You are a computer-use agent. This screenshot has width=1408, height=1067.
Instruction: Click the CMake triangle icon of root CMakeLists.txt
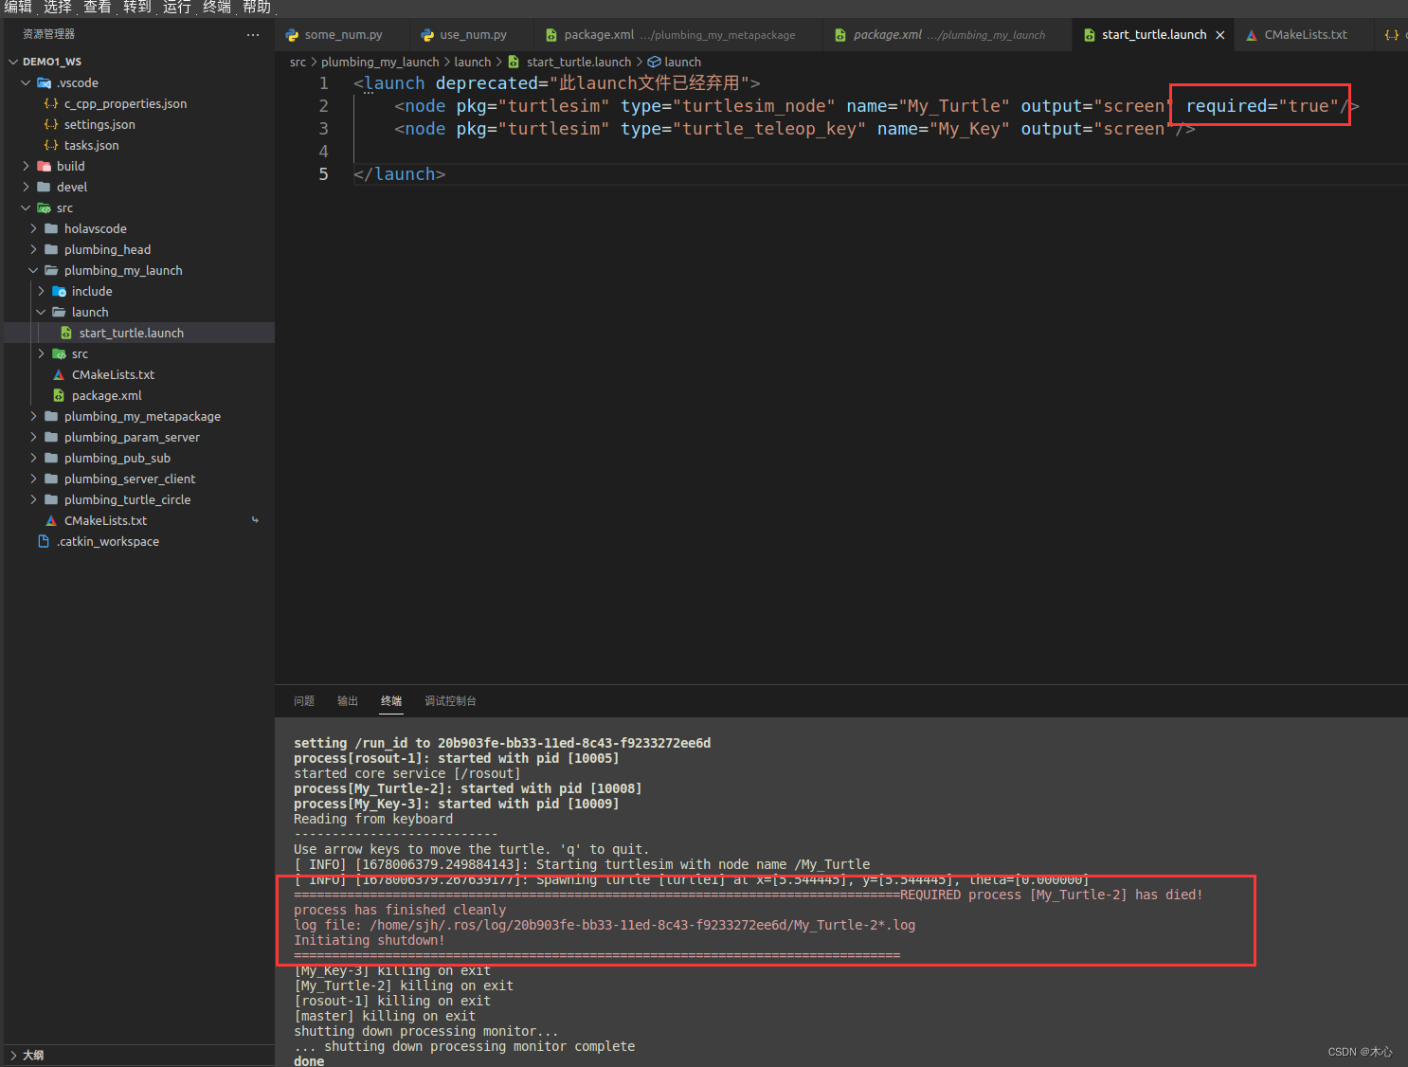(51, 520)
